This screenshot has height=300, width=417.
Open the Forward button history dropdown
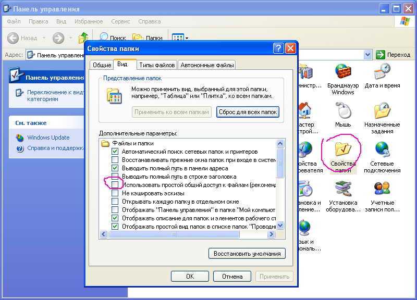point(70,38)
